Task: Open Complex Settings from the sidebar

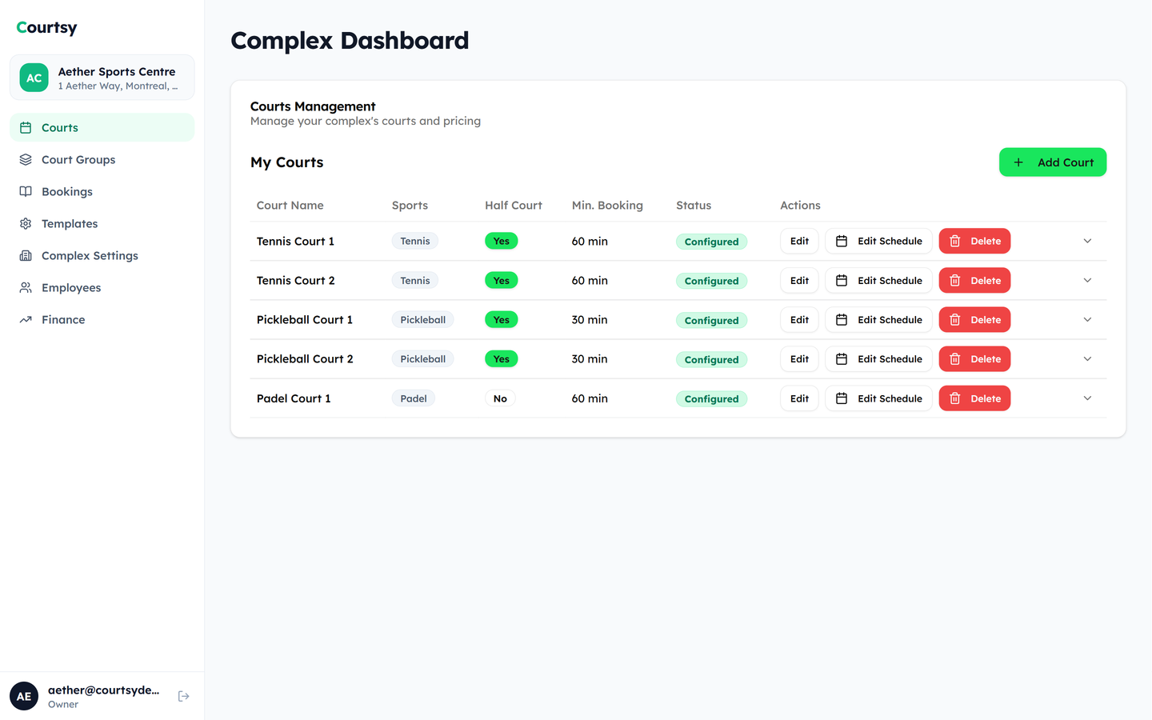Action: coord(102,256)
